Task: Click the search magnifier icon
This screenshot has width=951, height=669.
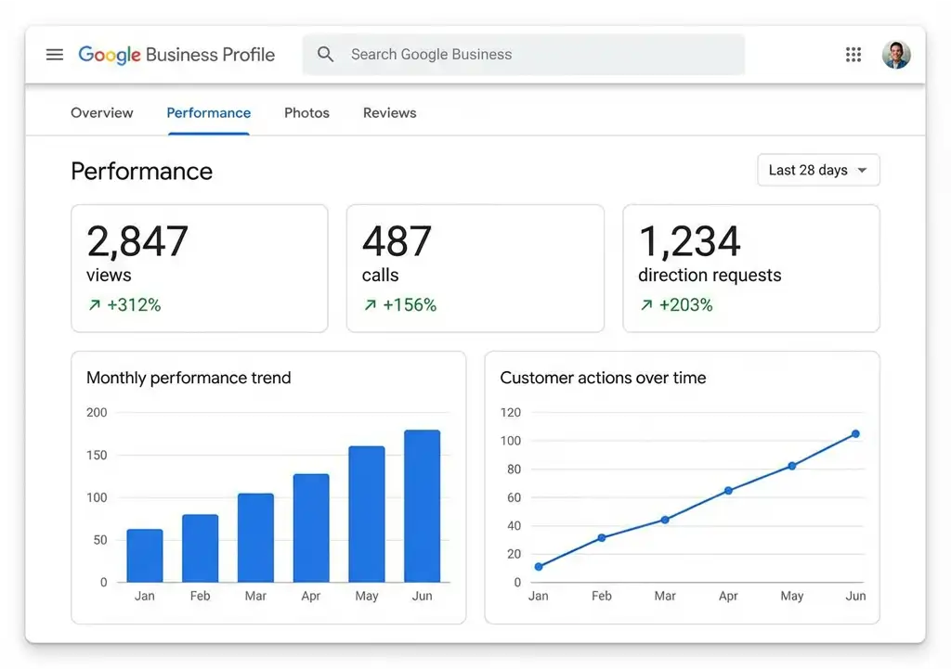Action: click(326, 55)
